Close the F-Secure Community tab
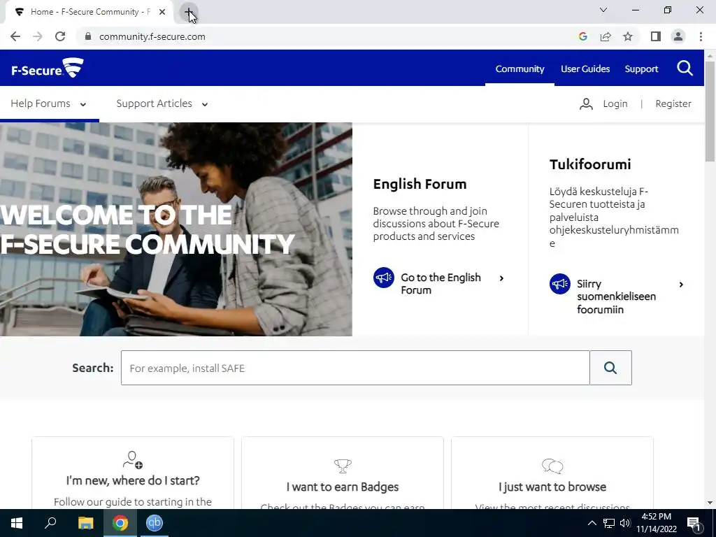 162,12
